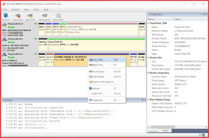The image size is (209, 138).
Task: Open the Disk Viewer toolbar icon
Action: point(58,17)
